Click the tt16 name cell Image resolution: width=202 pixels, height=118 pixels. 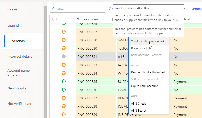point(121,57)
